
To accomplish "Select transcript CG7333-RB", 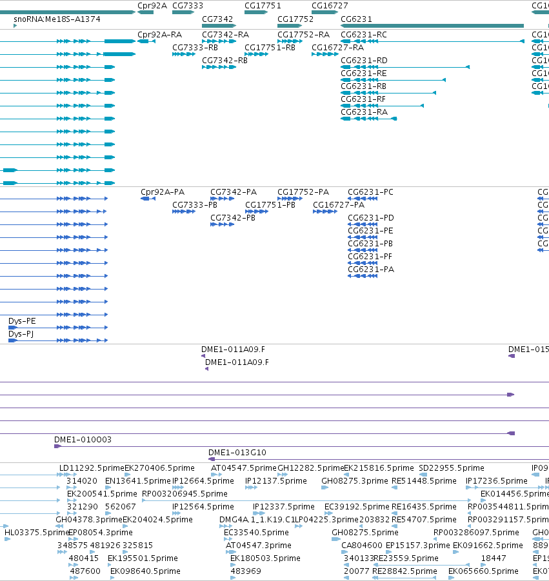I will pyautogui.click(x=195, y=48).
